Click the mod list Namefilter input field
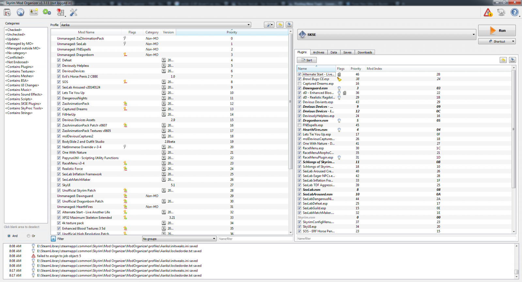 [x=254, y=239]
